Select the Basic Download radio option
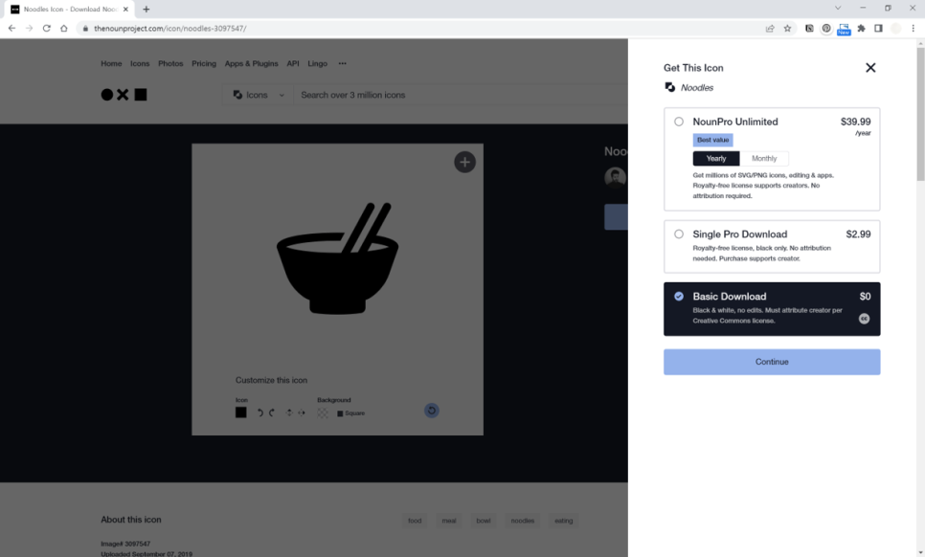The image size is (925, 557). point(679,296)
